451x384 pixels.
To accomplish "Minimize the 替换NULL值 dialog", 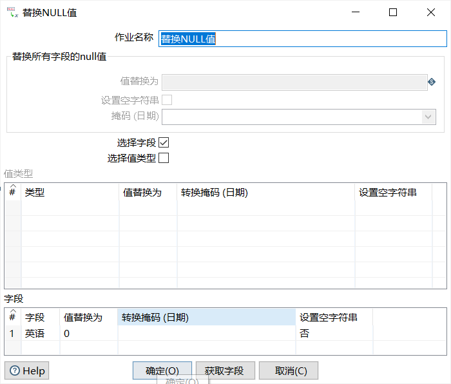I will 356,12.
